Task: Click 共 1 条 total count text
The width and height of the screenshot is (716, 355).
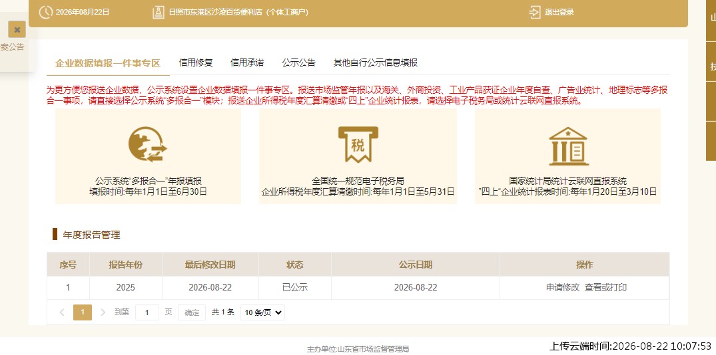Action: pos(223,312)
